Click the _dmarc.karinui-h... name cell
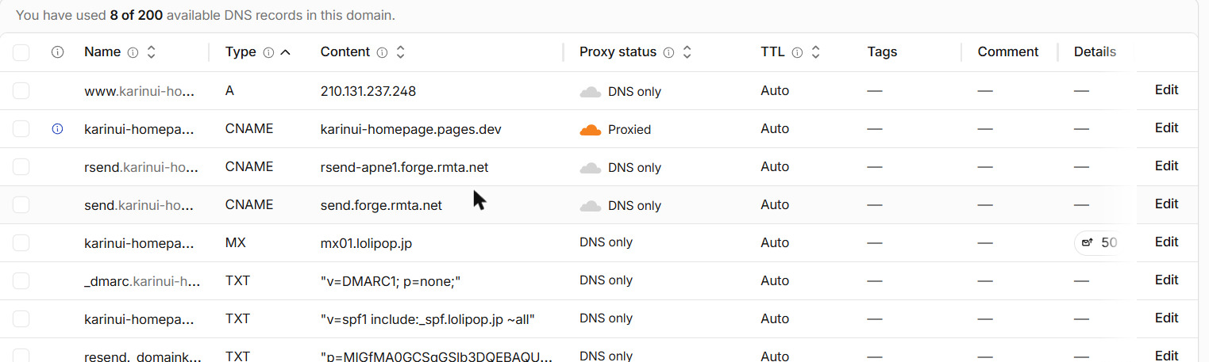The width and height of the screenshot is (1209, 362). tap(142, 281)
